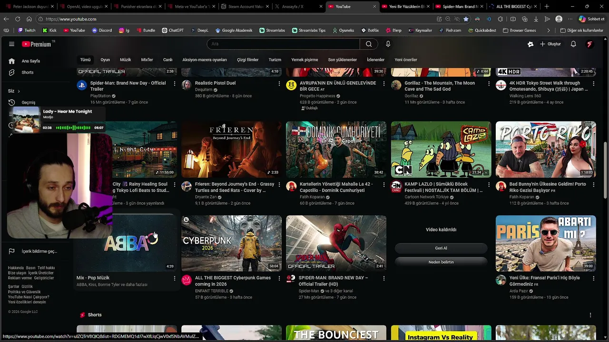Click YouTube Nasıl Çalışıyor footer link
The width and height of the screenshot is (609, 342).
coord(29,297)
